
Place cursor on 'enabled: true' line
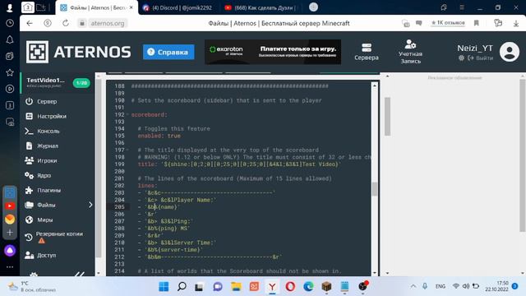(x=159, y=136)
